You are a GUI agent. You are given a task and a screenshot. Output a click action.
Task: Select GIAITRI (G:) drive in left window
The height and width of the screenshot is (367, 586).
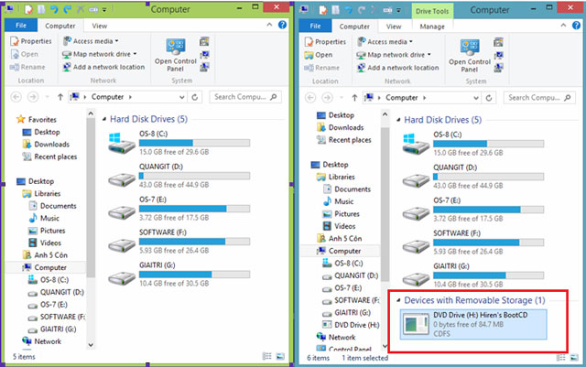(x=179, y=275)
